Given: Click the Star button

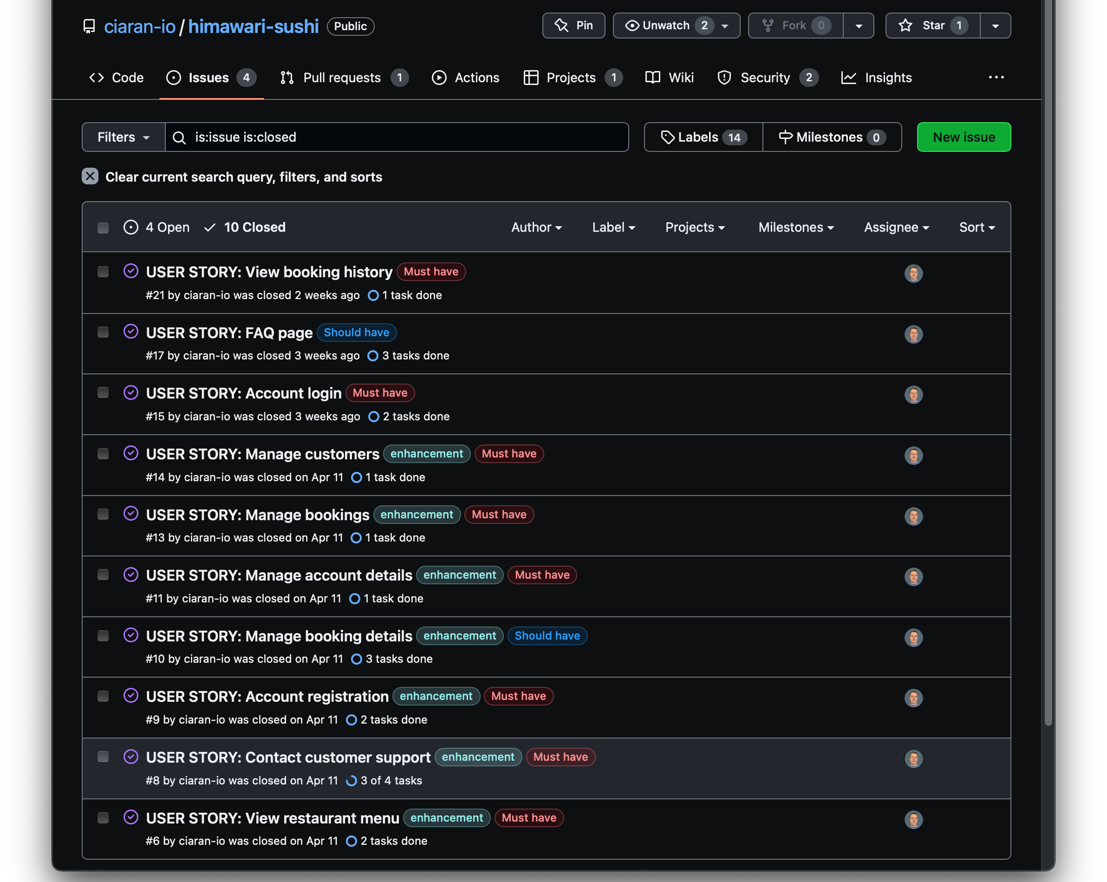Looking at the screenshot, I should pos(932,26).
